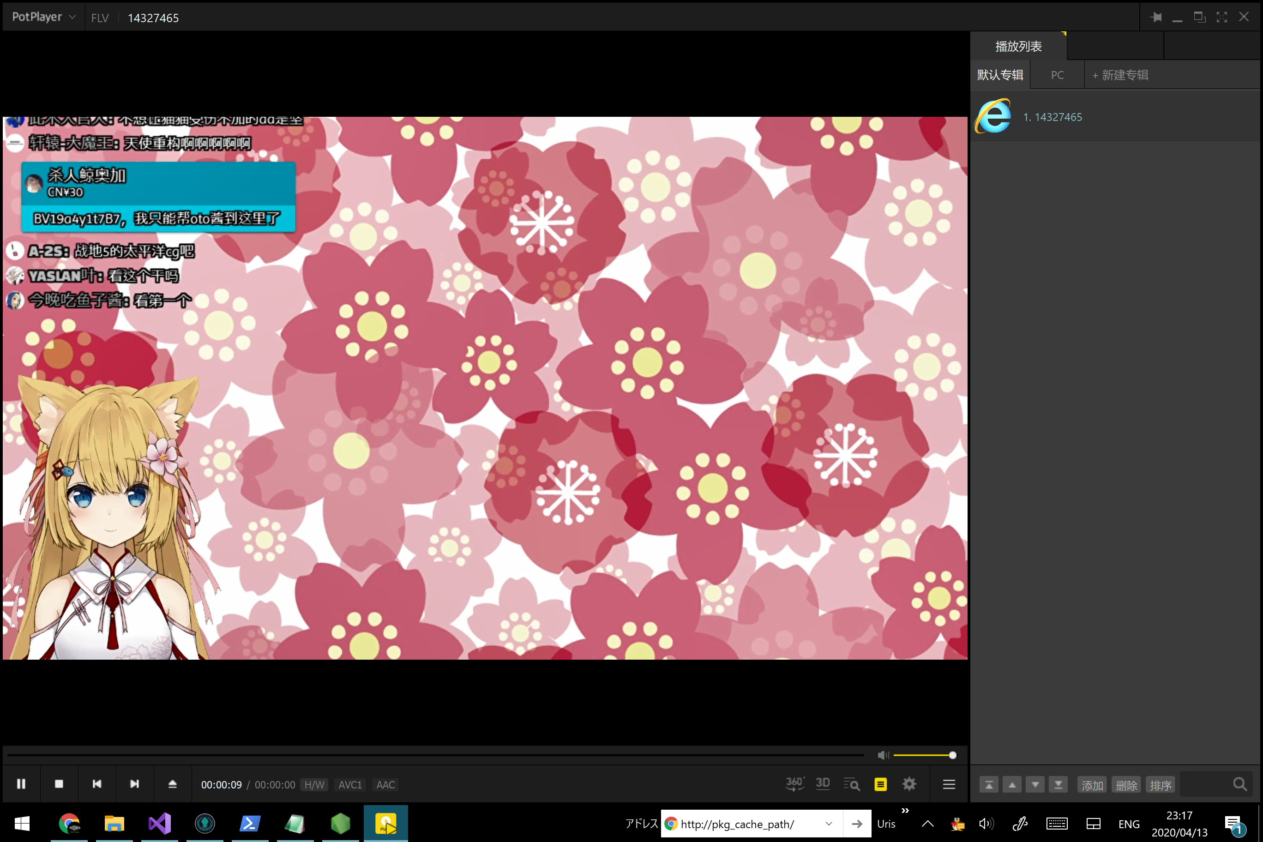The width and height of the screenshot is (1263, 842).
Task: Open the system volume tray icon
Action: (986, 824)
